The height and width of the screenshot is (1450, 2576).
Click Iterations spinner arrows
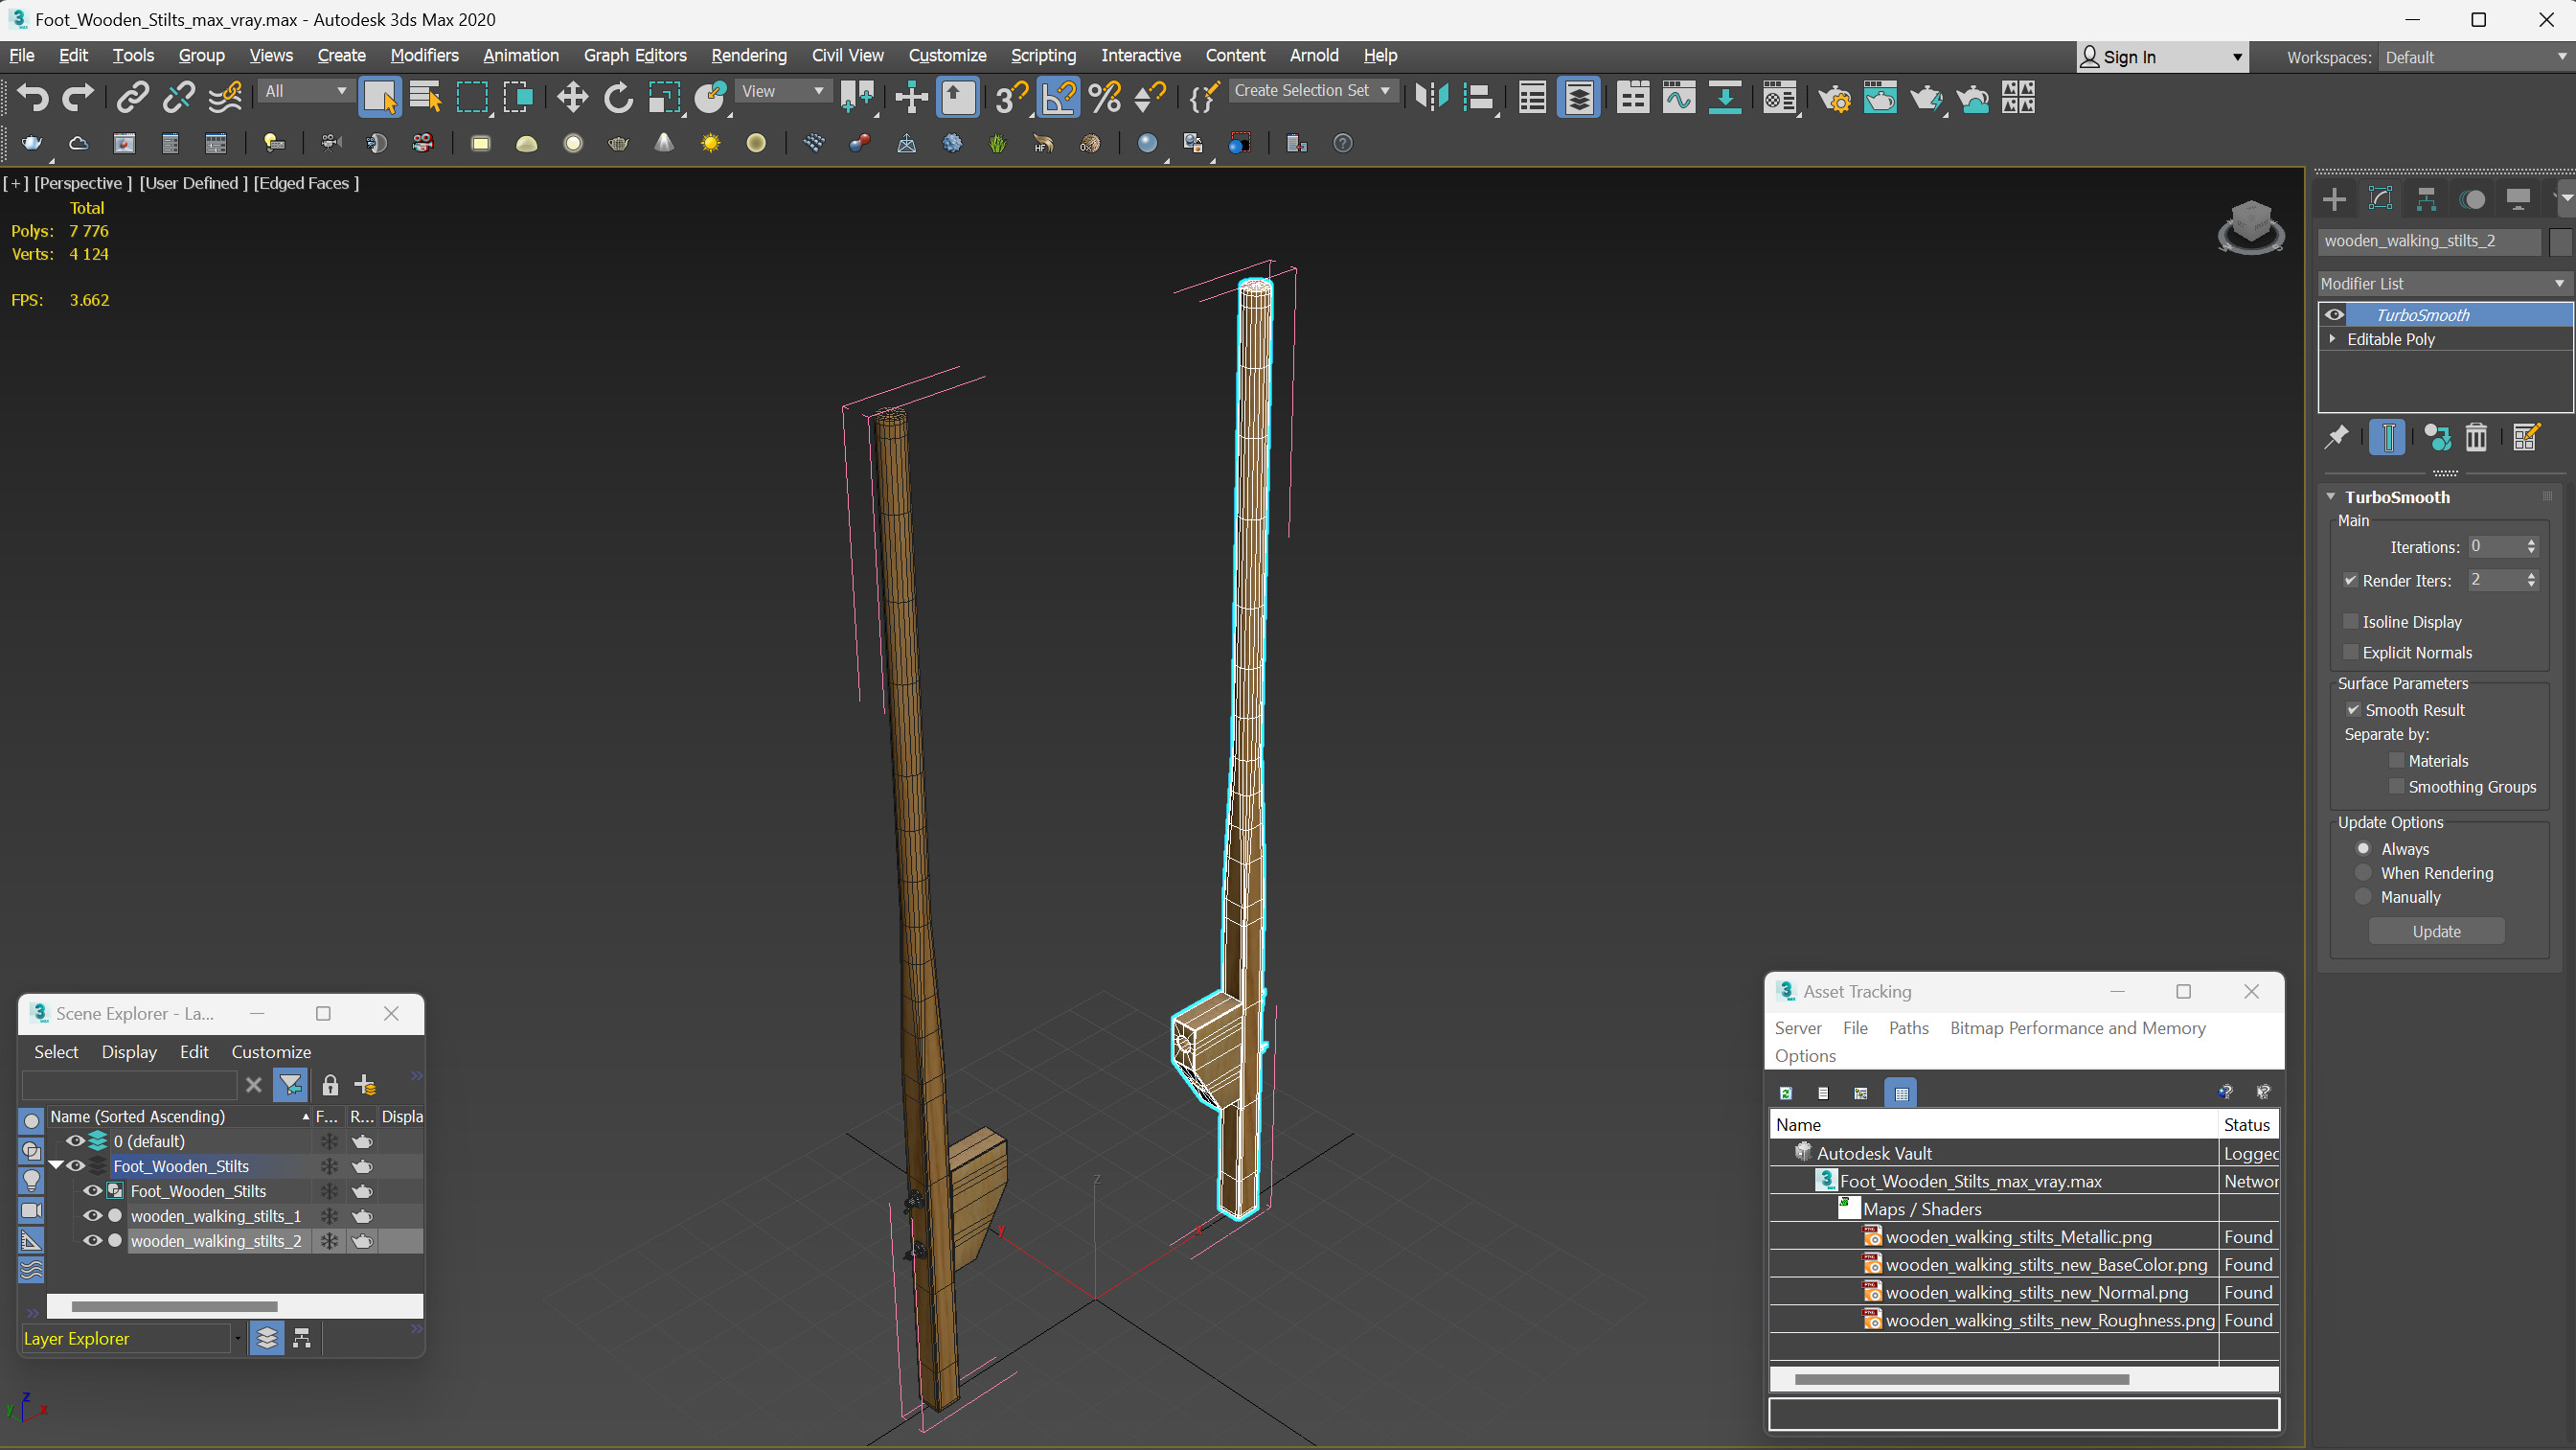click(x=2531, y=546)
